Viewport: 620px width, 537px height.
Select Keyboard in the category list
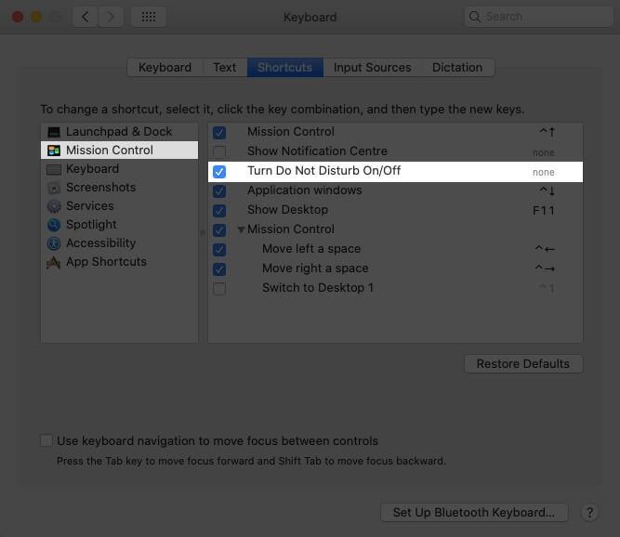[92, 169]
